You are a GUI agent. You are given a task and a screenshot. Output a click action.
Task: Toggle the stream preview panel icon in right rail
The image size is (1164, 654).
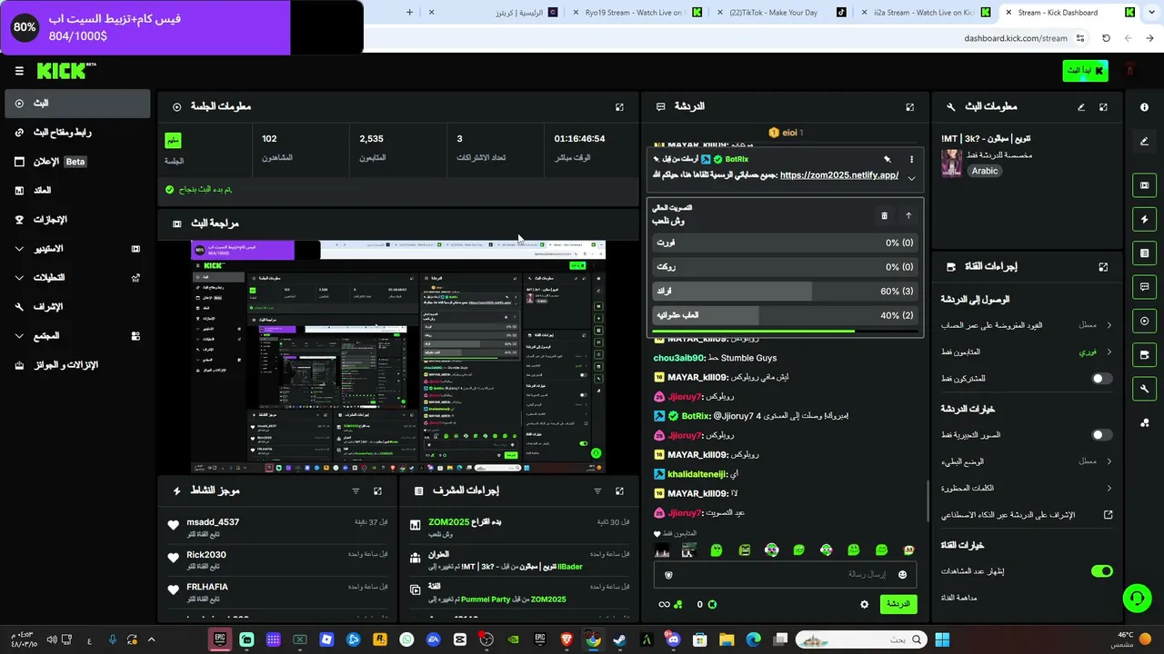pyautogui.click(x=1144, y=185)
